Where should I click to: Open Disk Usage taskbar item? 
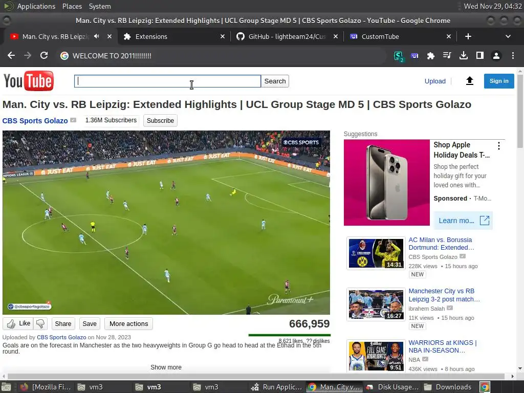[x=392, y=387]
